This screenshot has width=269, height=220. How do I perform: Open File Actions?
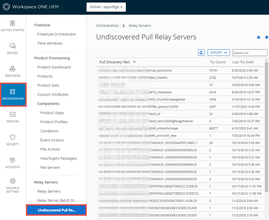pos(50,149)
